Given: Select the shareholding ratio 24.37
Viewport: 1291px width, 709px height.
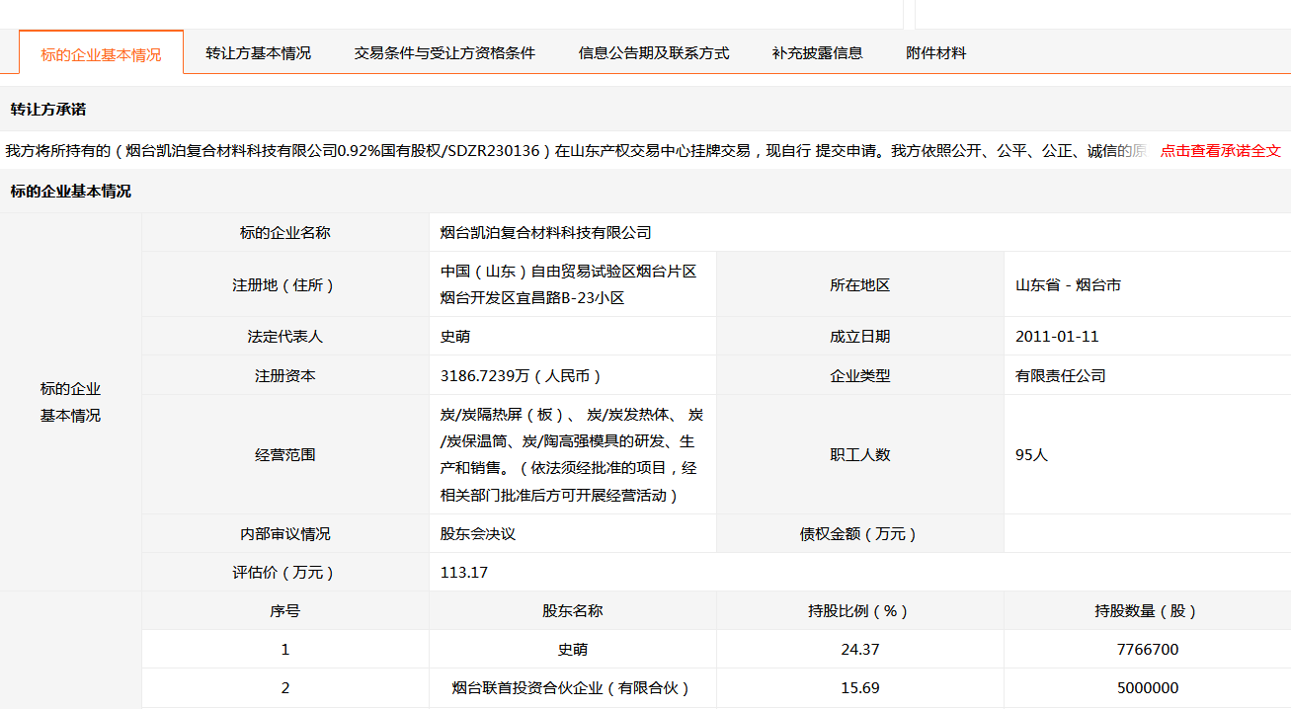Looking at the screenshot, I should pos(860,650).
